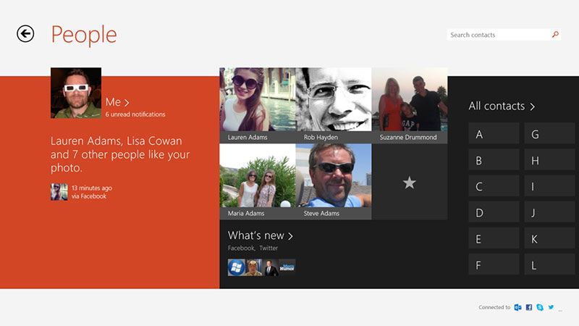
Task: Click the blue-white logo avatar in What's new
Action: (287, 267)
